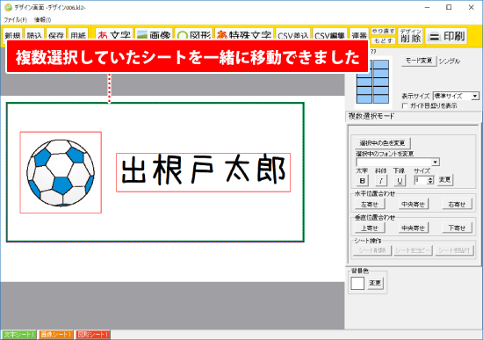Click 選択中の色を変更 button

pyautogui.click(x=382, y=143)
